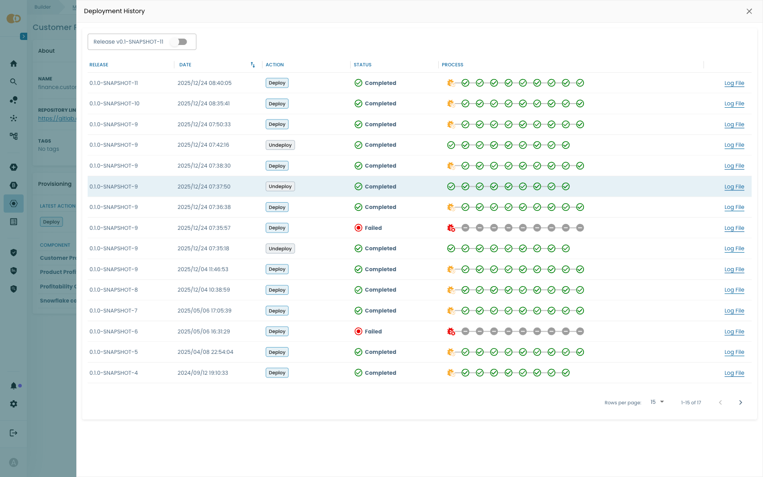Click red failed process icon for SNAPSHOT-6
Image resolution: width=763 pixels, height=477 pixels.
[x=451, y=332]
